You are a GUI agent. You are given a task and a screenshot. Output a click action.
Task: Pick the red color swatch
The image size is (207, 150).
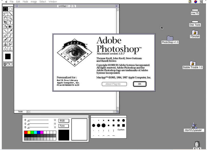click(x=26, y=132)
